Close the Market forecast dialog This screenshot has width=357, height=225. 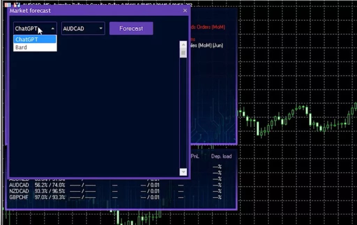(x=185, y=10)
